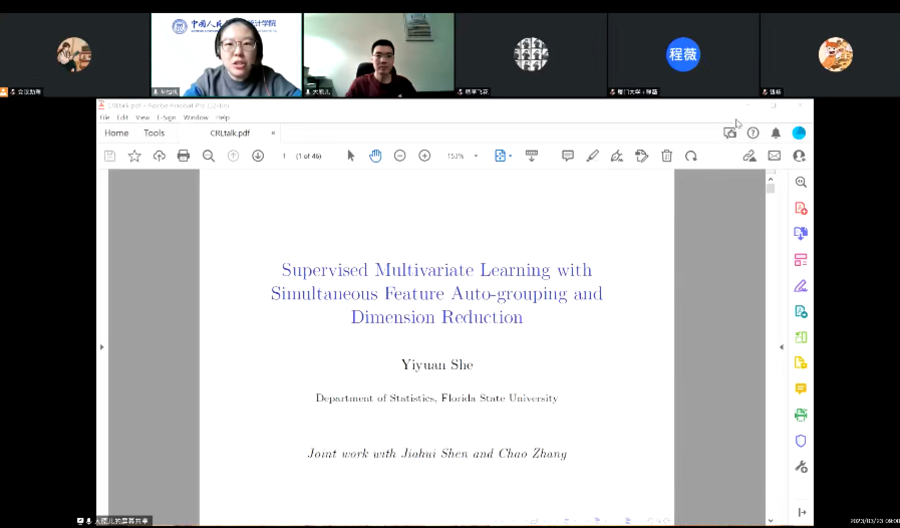
Task: Click the Delete trash icon
Action: pyautogui.click(x=666, y=156)
